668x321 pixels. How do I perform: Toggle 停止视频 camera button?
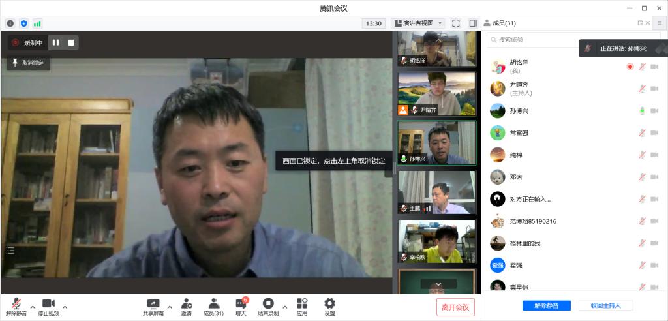[x=48, y=306]
